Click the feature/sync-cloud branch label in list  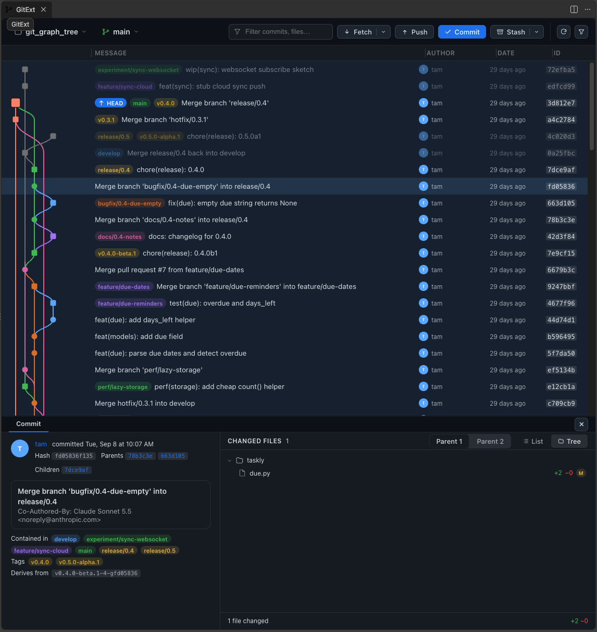click(x=125, y=87)
